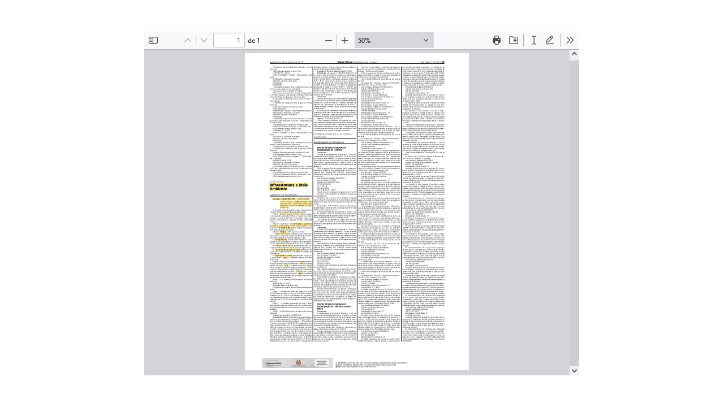Go to previous page arrow

188,40
